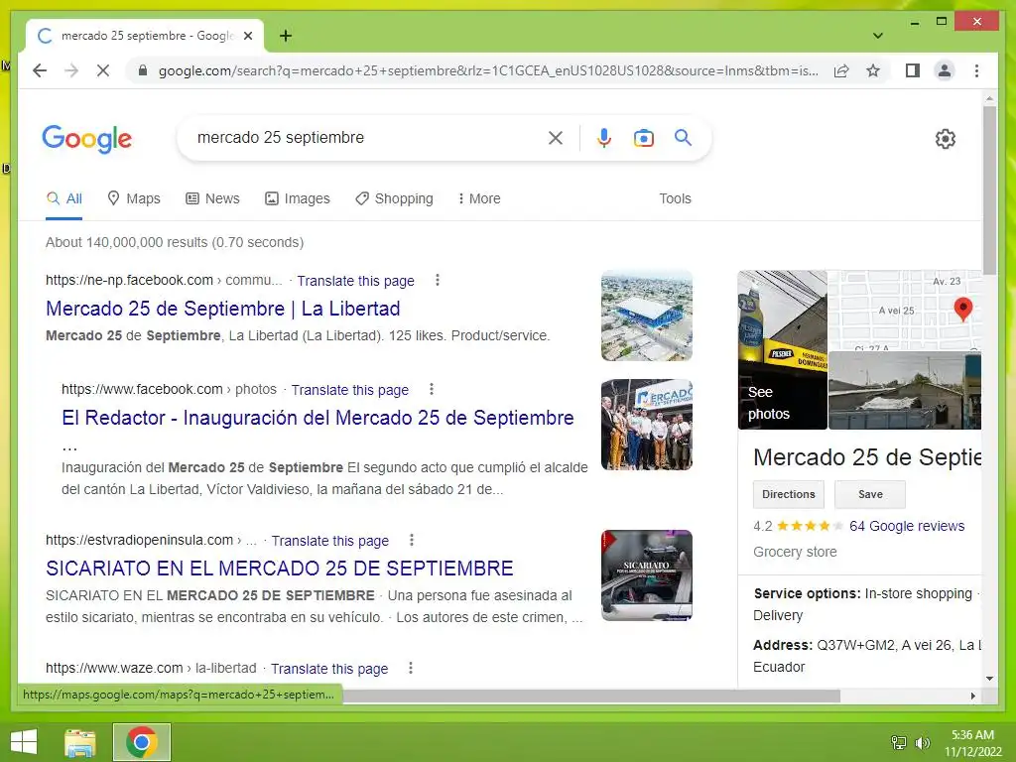Go back to the previous page

pyautogui.click(x=40, y=70)
